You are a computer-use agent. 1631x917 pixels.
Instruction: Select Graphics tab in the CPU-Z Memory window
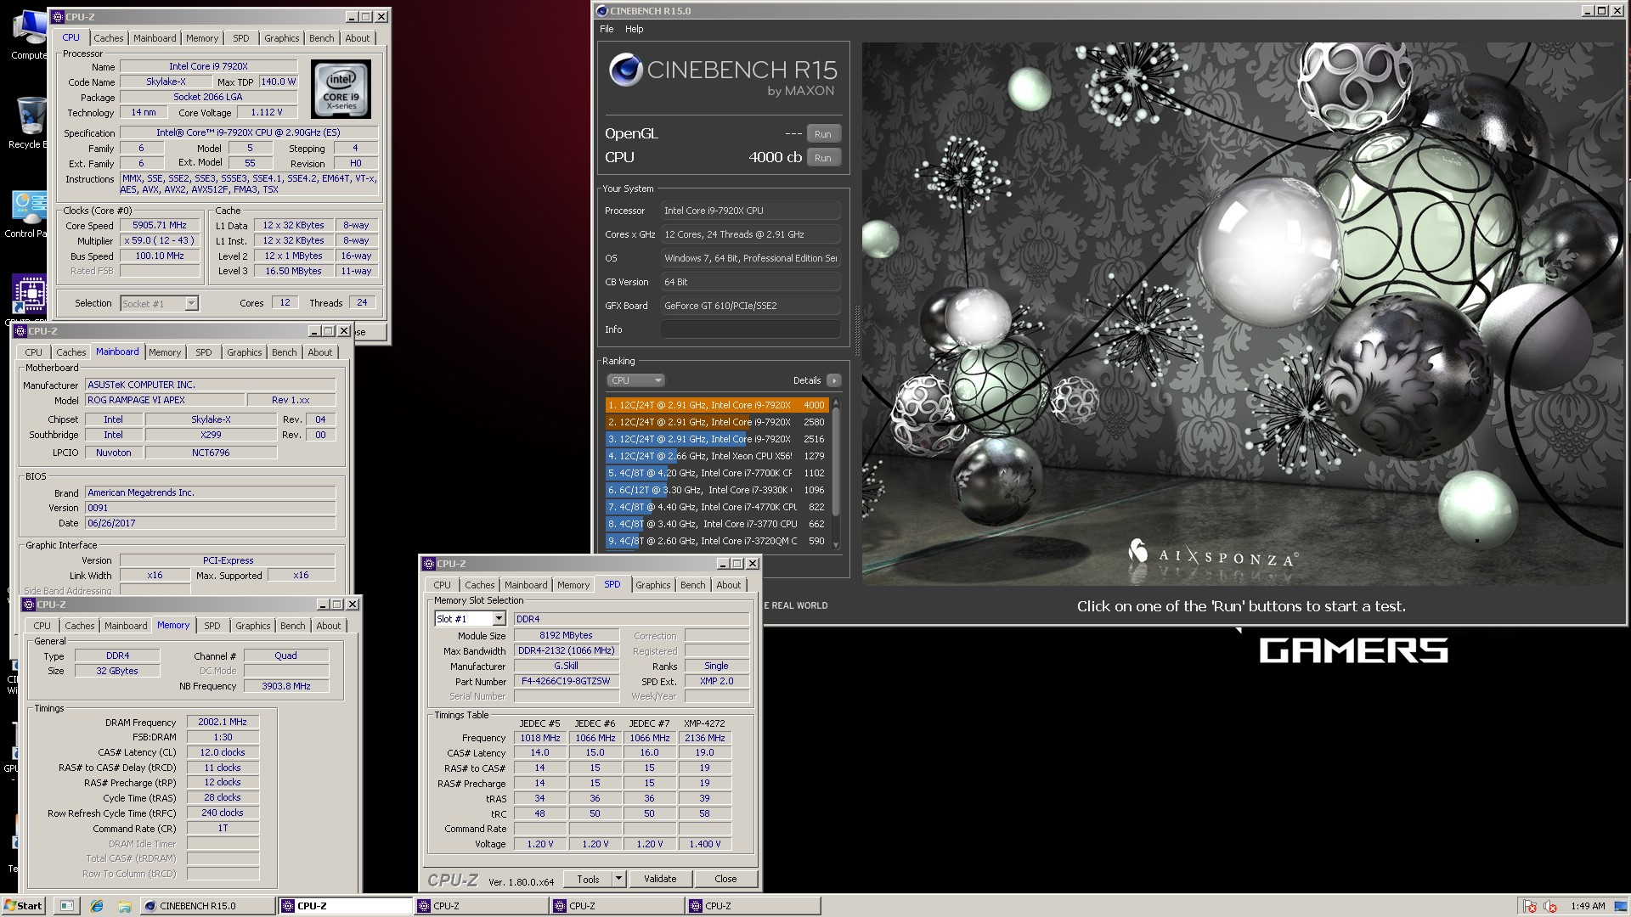(252, 626)
